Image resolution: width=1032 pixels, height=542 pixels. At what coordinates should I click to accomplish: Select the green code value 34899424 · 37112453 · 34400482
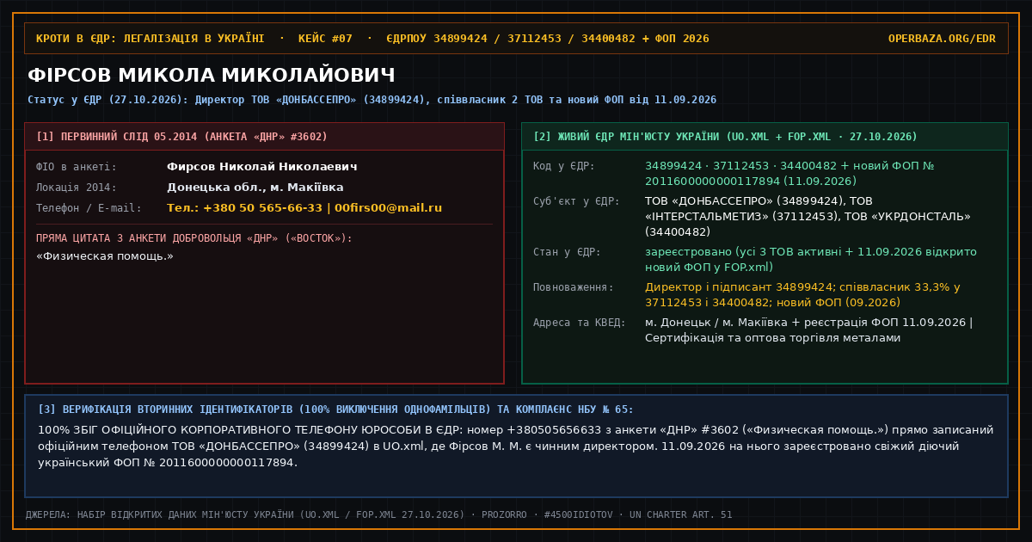789,174
